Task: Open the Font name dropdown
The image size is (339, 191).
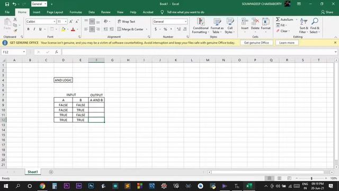Action: [x=54, y=21]
